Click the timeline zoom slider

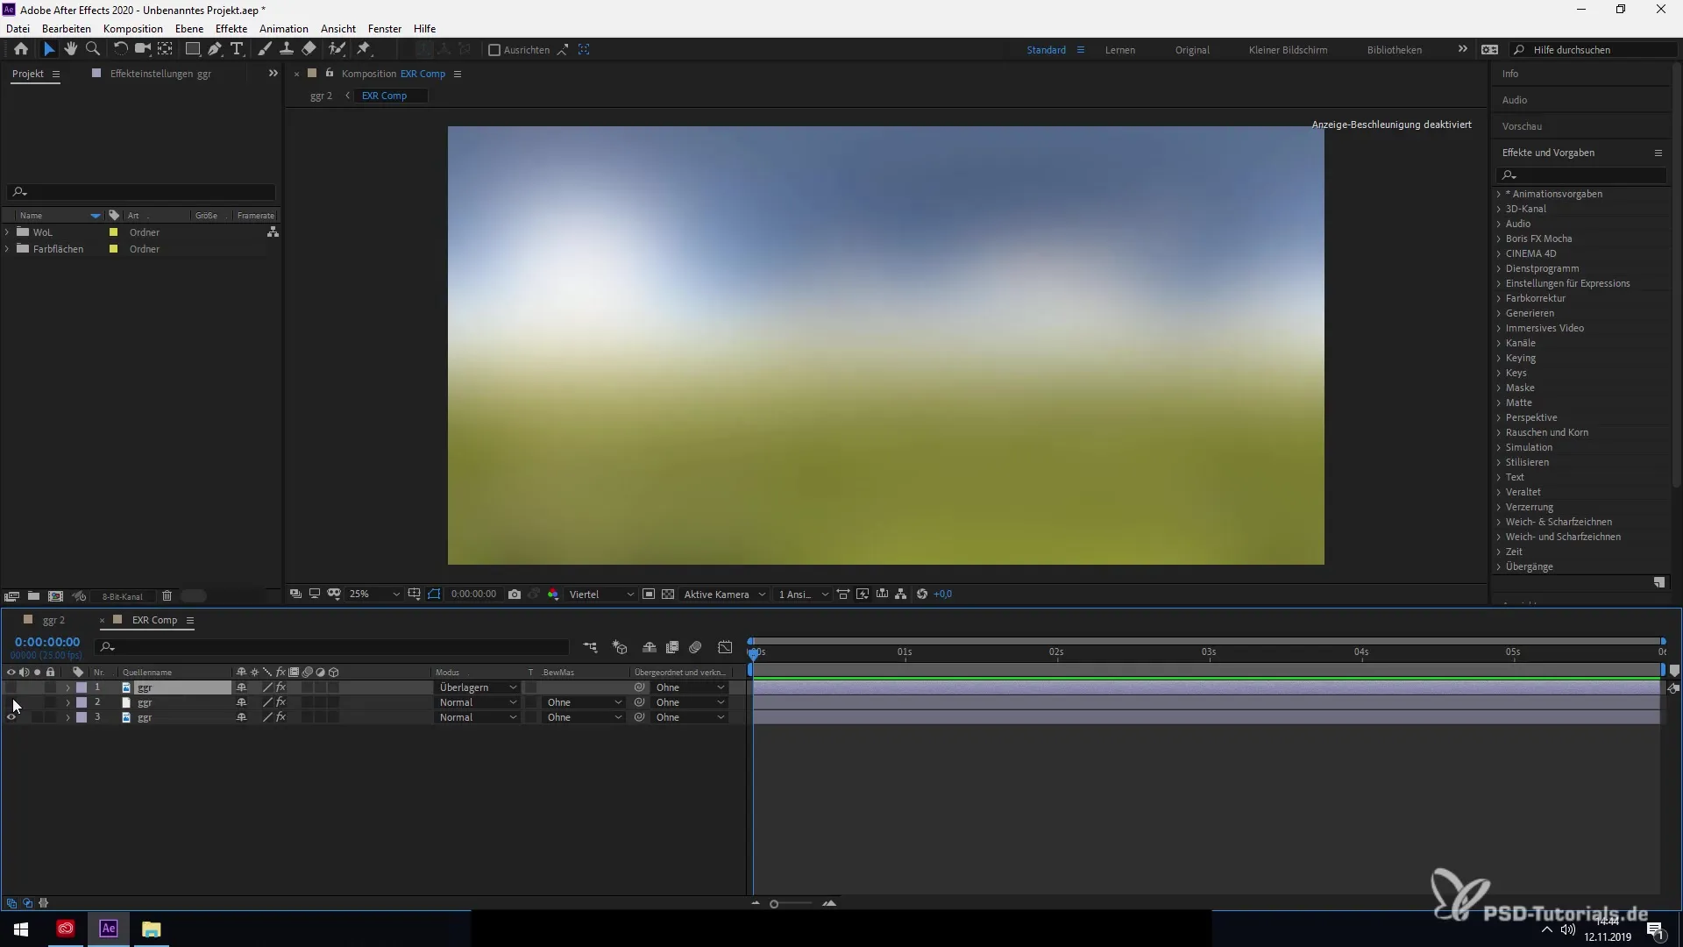coord(792,904)
